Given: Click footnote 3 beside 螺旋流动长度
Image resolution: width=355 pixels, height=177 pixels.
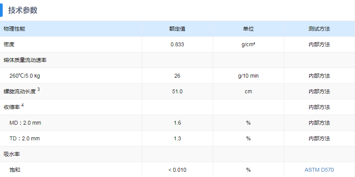Looking at the screenshot, I should (39, 89).
